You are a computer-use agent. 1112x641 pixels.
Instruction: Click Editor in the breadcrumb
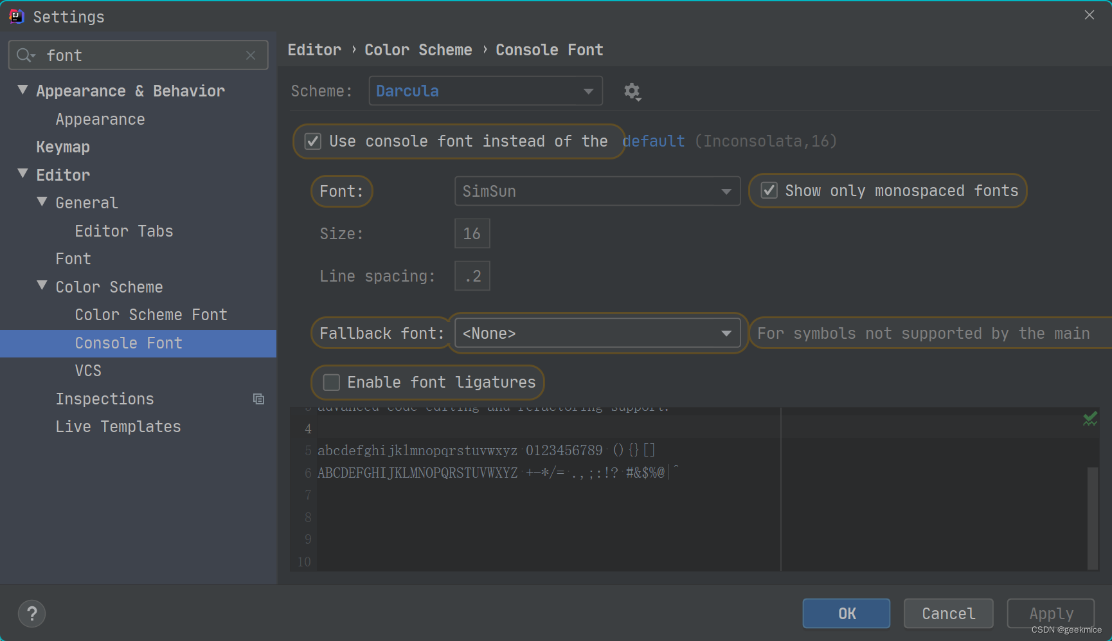click(x=314, y=50)
